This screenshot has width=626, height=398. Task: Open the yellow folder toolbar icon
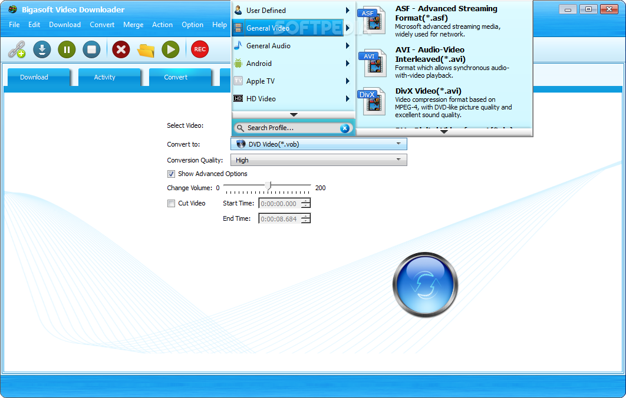point(146,50)
